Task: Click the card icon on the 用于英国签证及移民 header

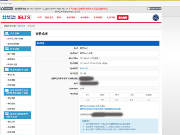Action: (6, 90)
